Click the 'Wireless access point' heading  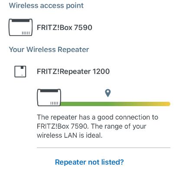[46, 6]
